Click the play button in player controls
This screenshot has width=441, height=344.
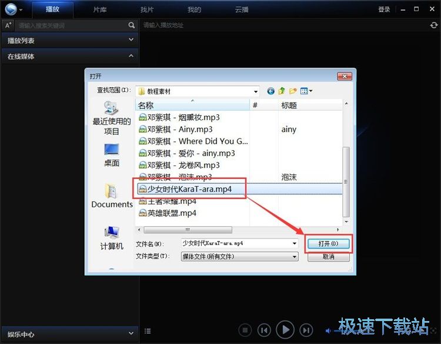pyautogui.click(x=285, y=330)
